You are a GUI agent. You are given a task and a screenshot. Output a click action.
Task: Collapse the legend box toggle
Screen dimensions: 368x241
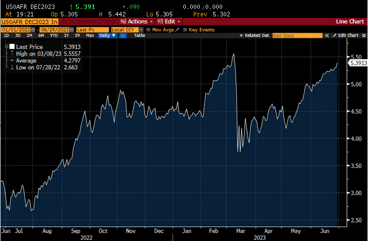pyautogui.click(x=6, y=46)
